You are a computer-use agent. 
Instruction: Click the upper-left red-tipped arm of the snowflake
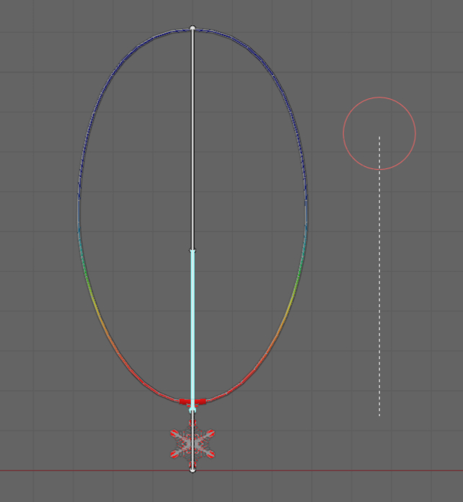point(177,433)
